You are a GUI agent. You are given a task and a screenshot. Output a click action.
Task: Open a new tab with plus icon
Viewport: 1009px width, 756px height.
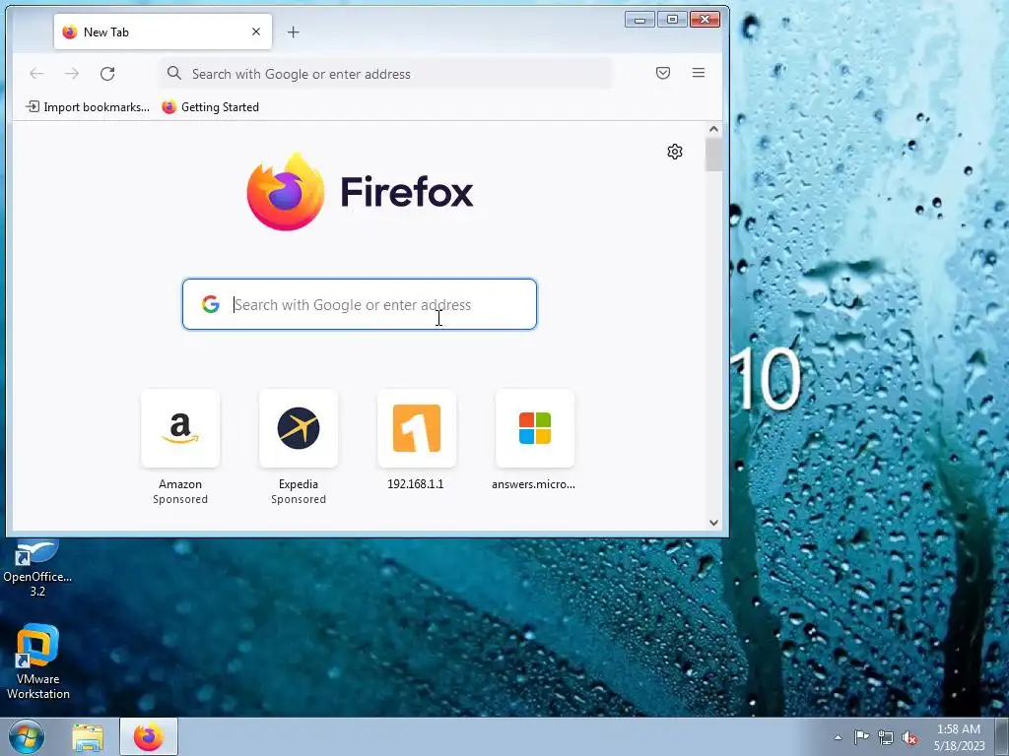point(293,32)
